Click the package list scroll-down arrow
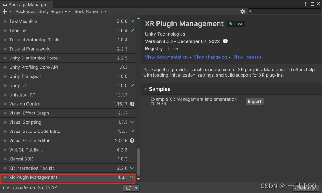This screenshot has height=193, width=322. tap(138, 179)
